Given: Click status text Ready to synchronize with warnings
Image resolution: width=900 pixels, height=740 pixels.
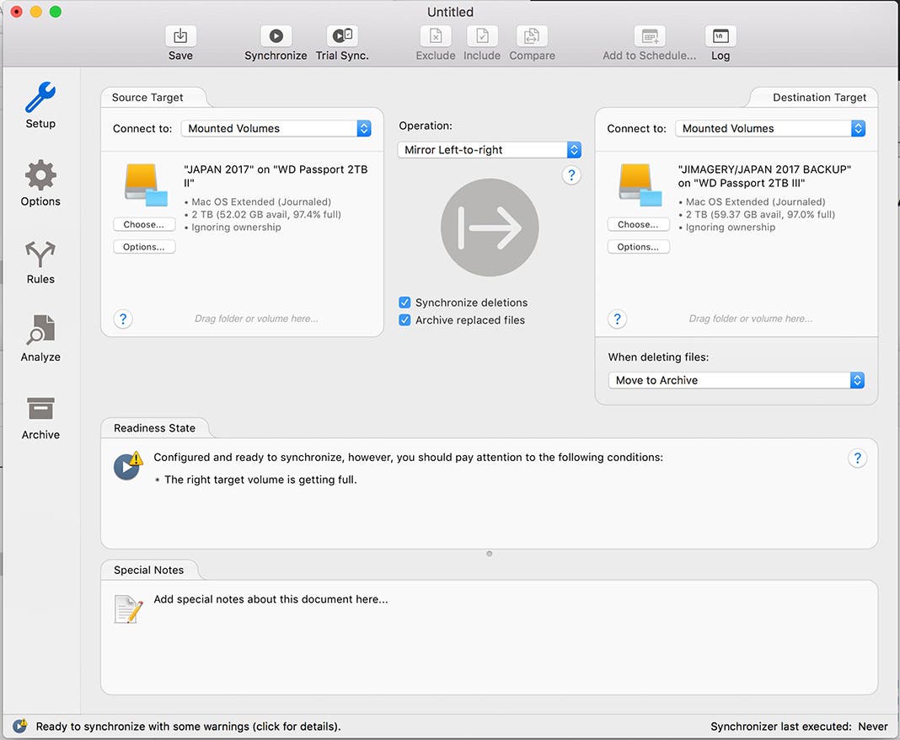Looking at the screenshot, I should tap(188, 727).
